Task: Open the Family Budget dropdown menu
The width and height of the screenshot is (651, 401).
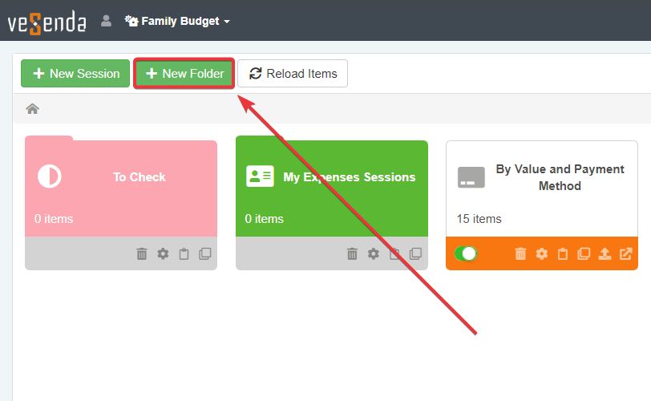Action: (178, 21)
